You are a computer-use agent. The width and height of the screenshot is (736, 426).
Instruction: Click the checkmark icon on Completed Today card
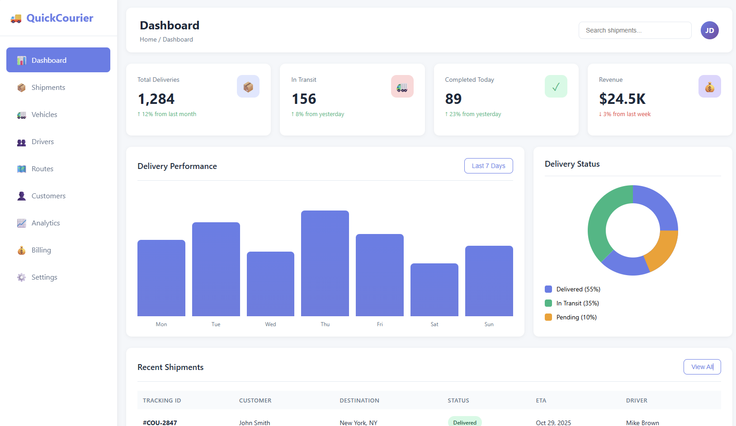tap(556, 86)
